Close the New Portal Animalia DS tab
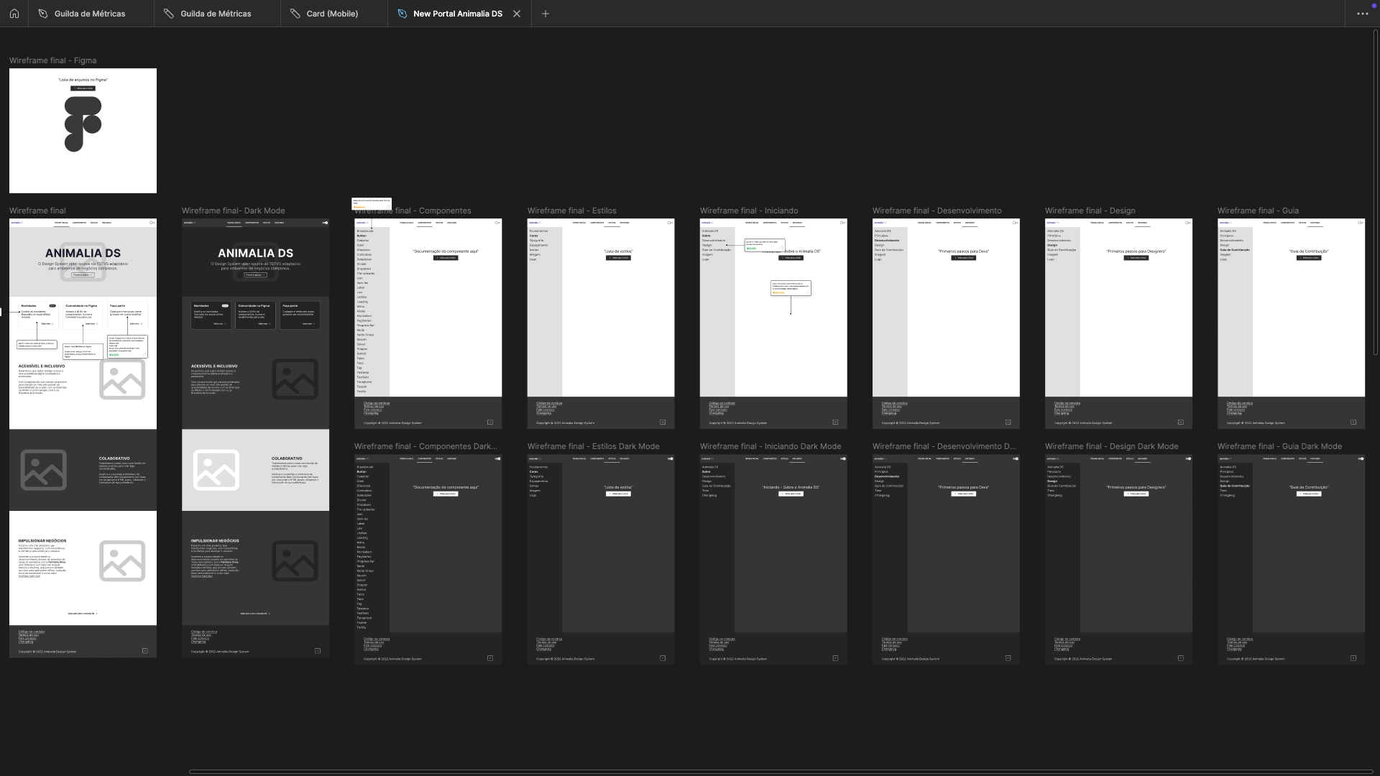This screenshot has width=1380, height=776. [x=517, y=14]
